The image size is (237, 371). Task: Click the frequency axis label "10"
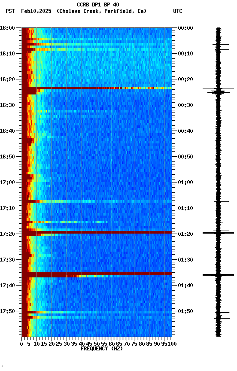[x=36, y=344]
